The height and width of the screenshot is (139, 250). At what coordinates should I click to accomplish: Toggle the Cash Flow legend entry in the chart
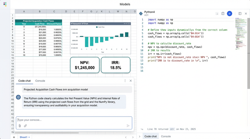pyautogui.click(x=100, y=27)
